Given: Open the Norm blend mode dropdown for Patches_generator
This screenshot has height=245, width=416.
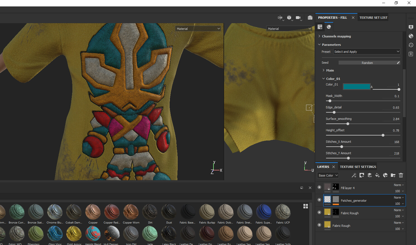Looking at the screenshot, I should pos(399,198).
